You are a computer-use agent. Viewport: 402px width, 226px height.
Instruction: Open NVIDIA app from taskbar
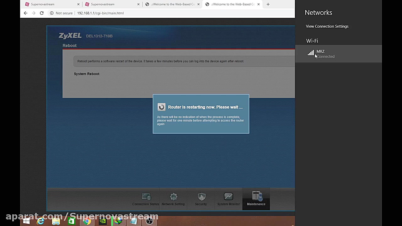(103, 221)
